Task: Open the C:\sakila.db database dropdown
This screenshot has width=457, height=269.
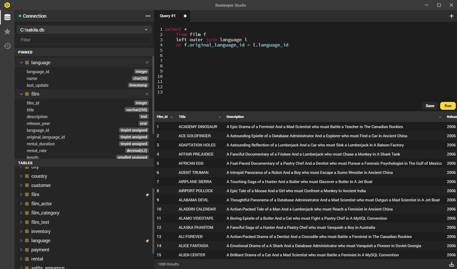Action: (x=84, y=30)
